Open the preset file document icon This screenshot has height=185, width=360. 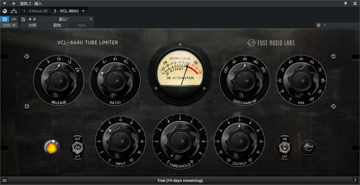click(x=23, y=19)
